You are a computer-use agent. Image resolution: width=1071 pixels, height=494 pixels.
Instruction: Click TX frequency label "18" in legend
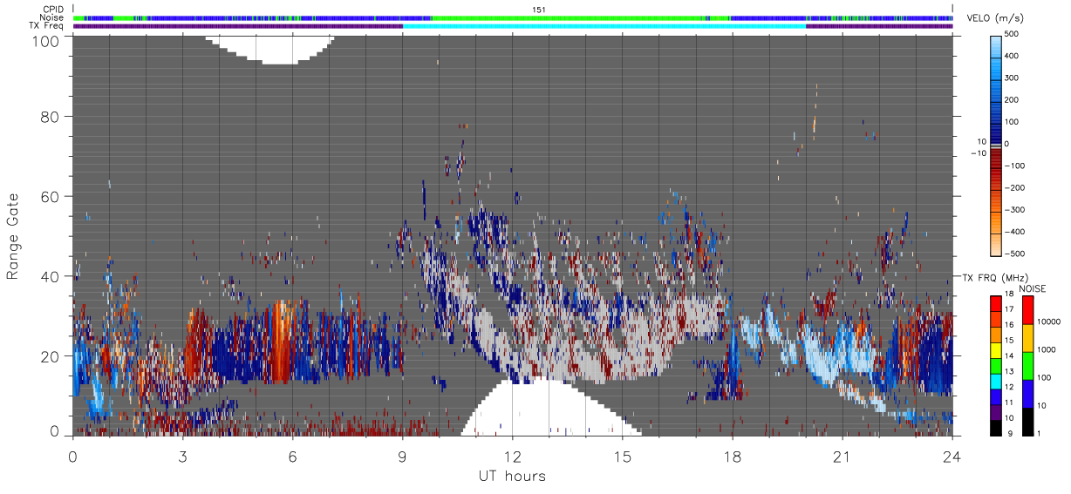tap(1010, 295)
